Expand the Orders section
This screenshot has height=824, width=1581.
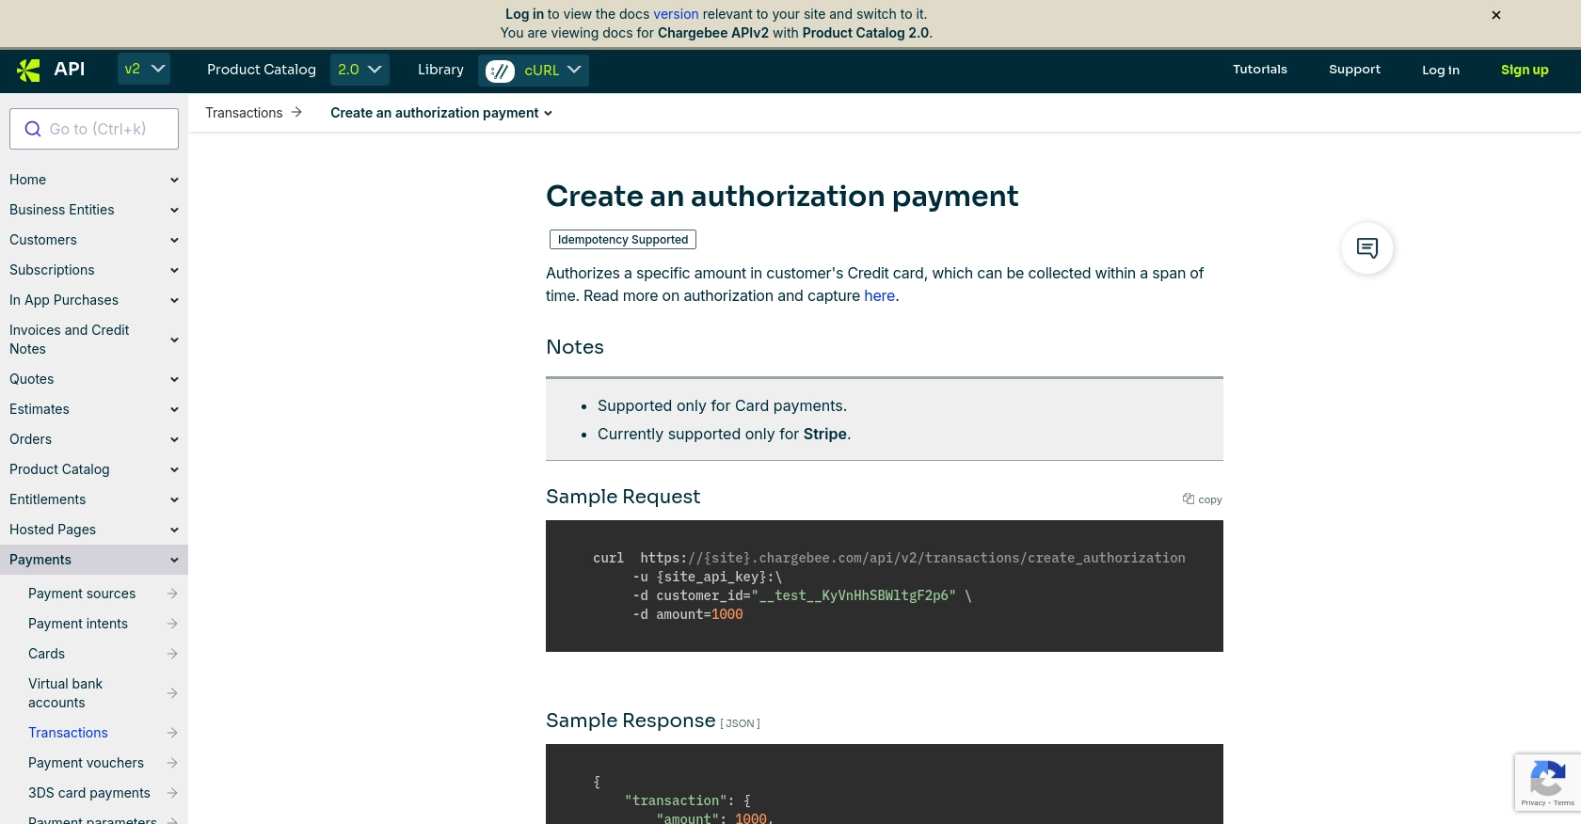point(174,439)
